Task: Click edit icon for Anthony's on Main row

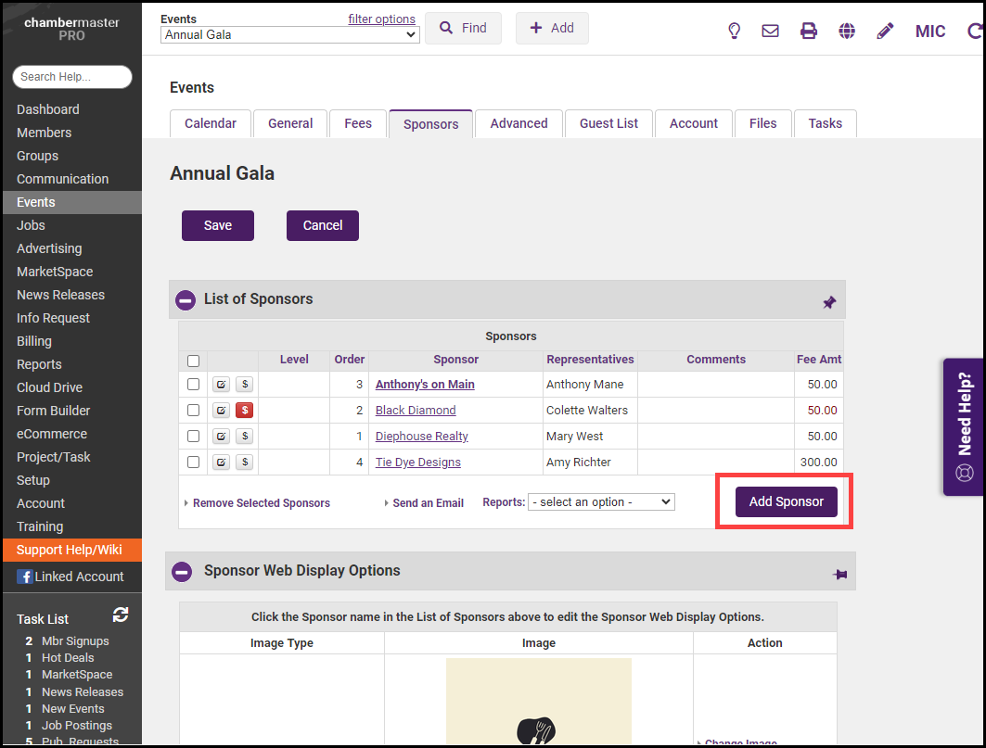Action: coord(222,385)
